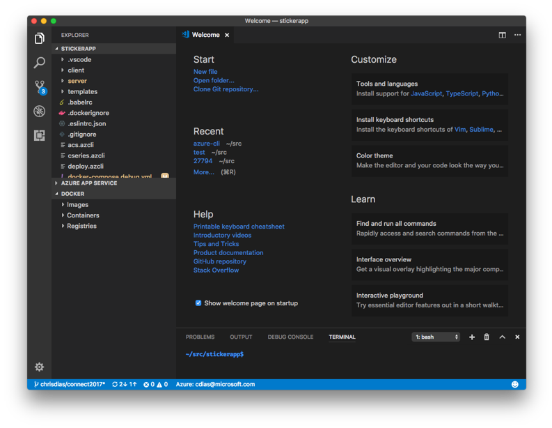Click the feedback smiley in status bar
The height and width of the screenshot is (428, 552).
click(515, 384)
